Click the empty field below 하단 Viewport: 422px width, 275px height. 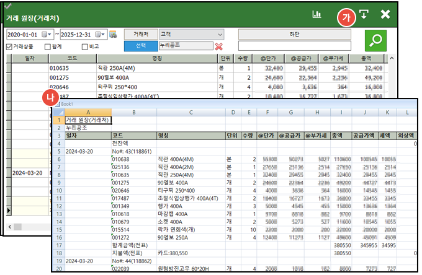tap(294, 46)
